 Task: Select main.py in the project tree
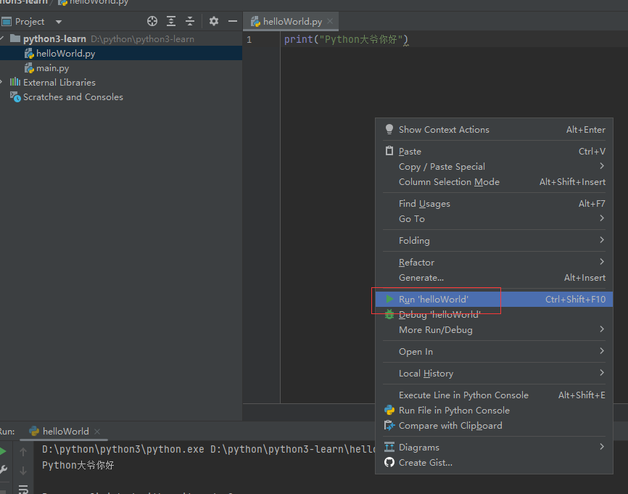52,68
